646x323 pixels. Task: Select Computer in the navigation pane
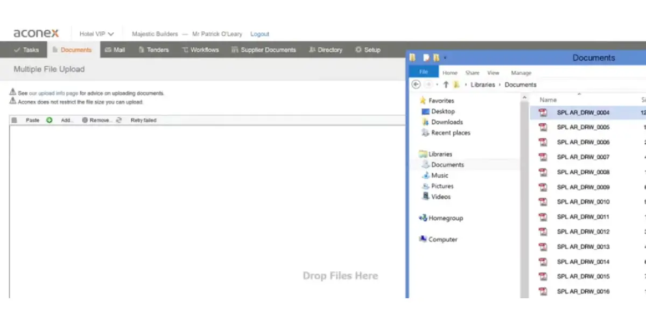(438, 240)
